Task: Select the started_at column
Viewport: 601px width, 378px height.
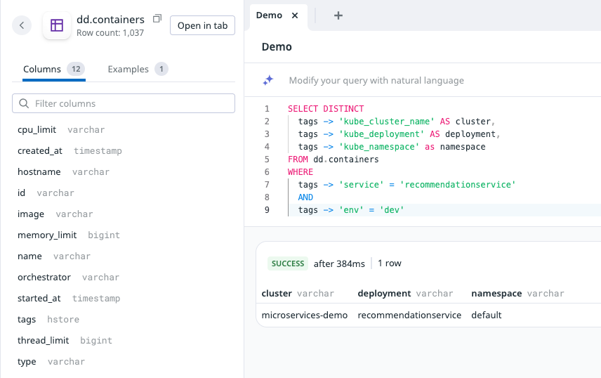Action: click(x=39, y=299)
